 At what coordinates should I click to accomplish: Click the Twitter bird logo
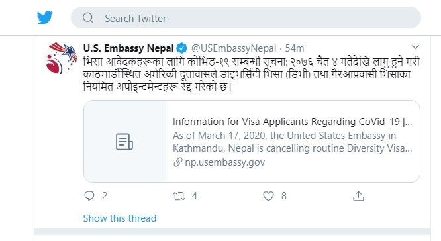point(45,17)
